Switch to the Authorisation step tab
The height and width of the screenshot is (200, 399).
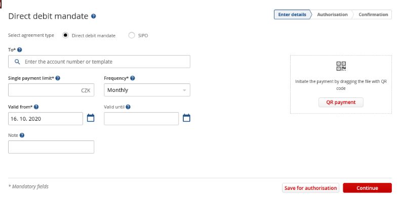[332, 15]
